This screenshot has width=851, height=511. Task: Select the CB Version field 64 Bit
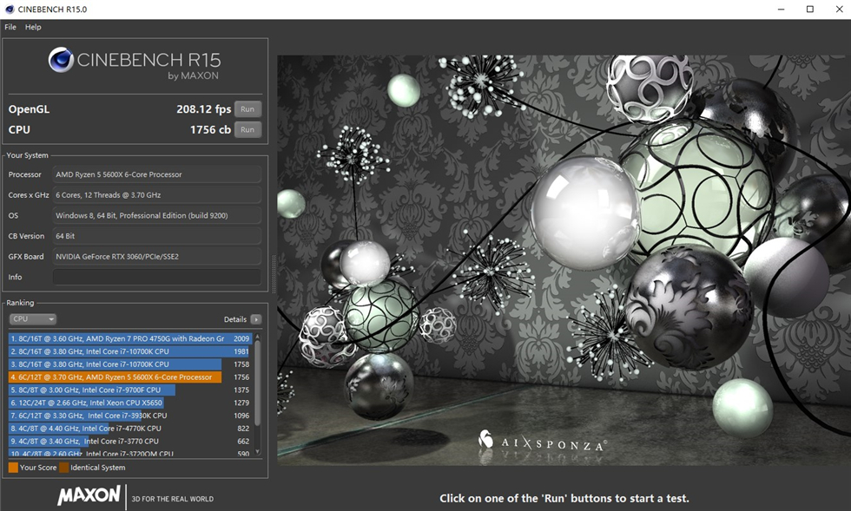pos(157,236)
